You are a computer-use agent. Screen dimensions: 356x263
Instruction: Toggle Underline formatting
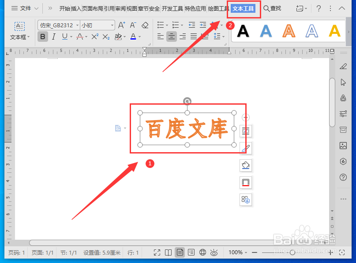click(x=65, y=37)
